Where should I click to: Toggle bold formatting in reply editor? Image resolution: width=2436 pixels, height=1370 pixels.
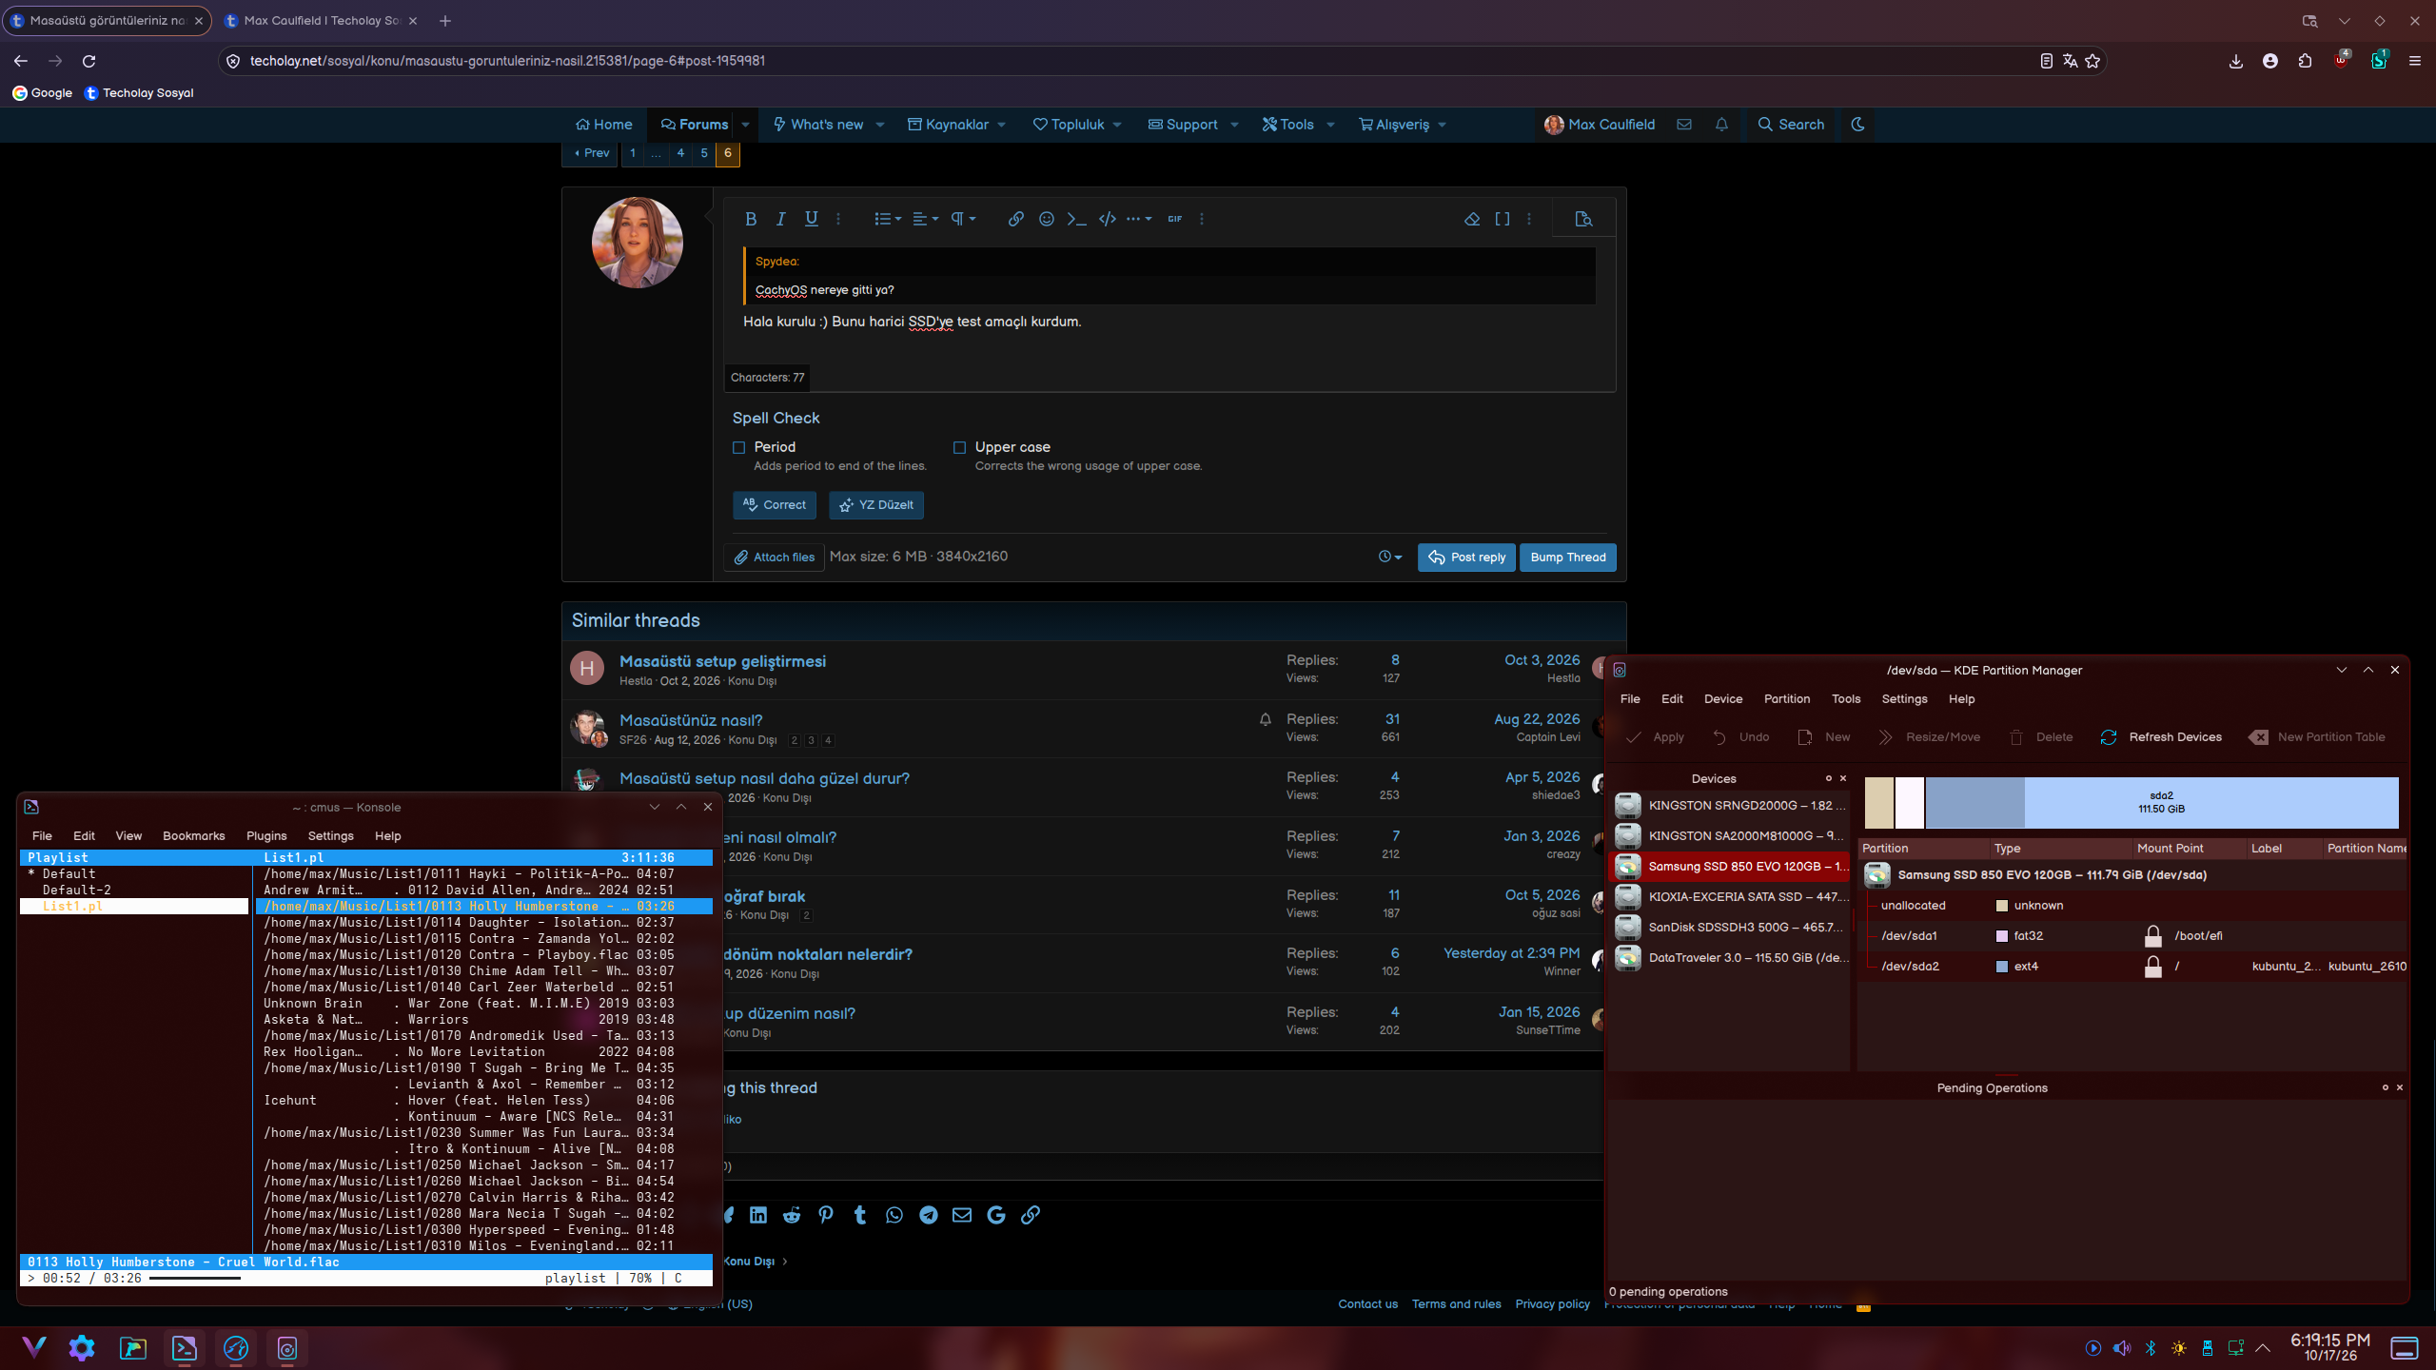[x=751, y=219]
